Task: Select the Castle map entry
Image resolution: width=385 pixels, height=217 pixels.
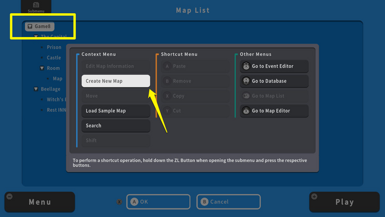Action: click(54, 58)
